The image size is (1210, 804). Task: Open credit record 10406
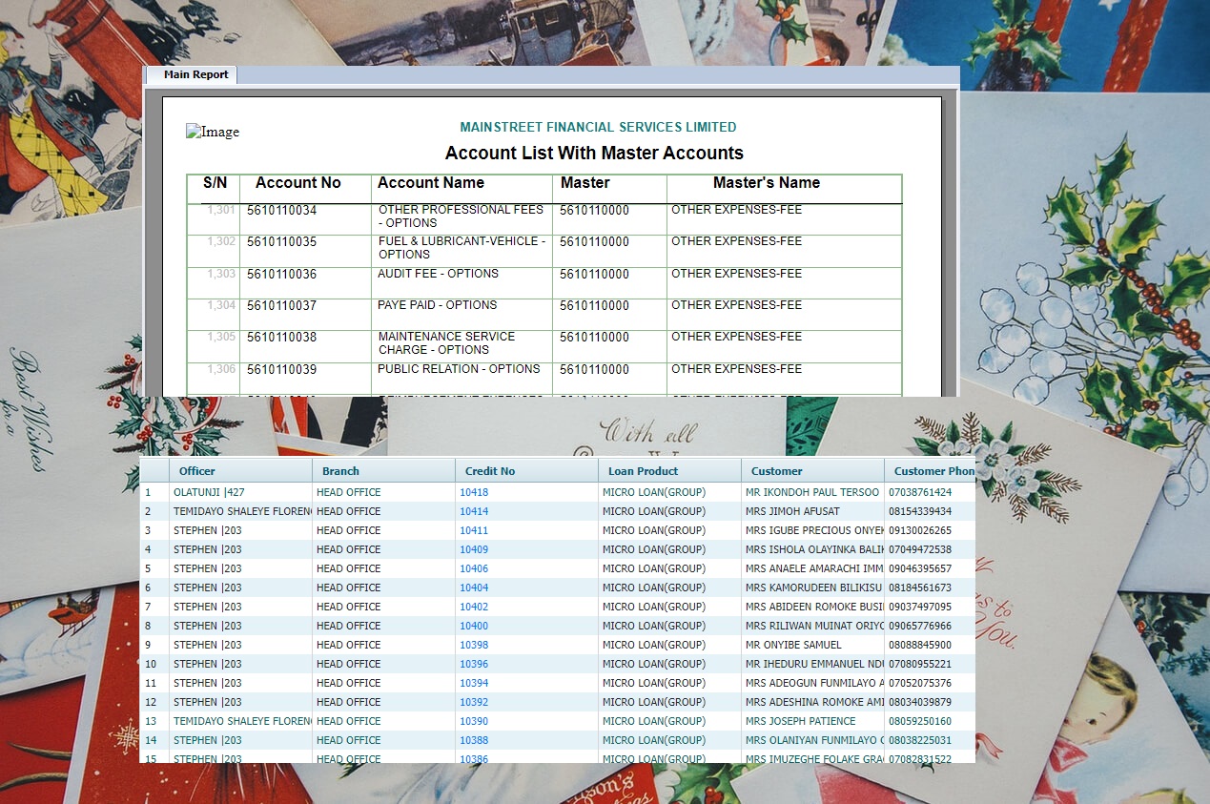coord(474,568)
